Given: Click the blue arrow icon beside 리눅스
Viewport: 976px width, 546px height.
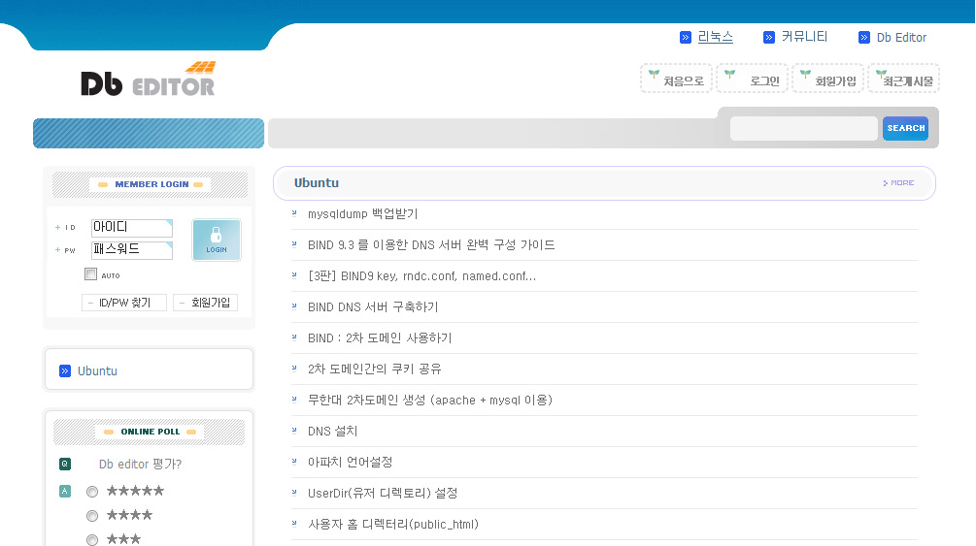Looking at the screenshot, I should tap(686, 38).
